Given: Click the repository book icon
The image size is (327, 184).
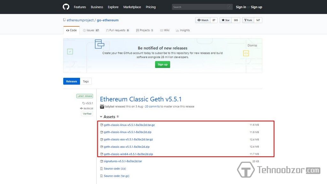Looking at the screenshot, I should coord(65,20).
